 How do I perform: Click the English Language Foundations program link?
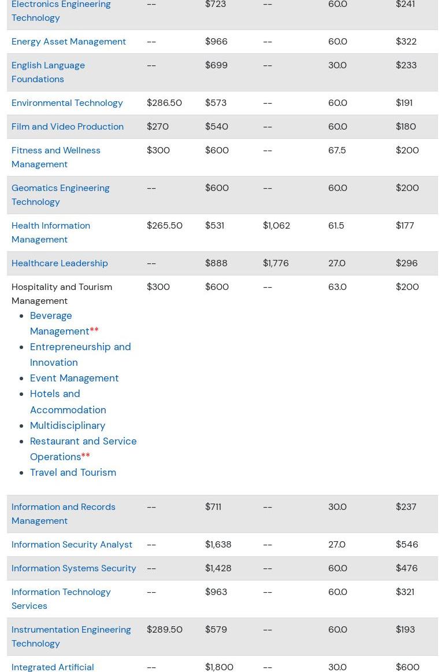(48, 72)
